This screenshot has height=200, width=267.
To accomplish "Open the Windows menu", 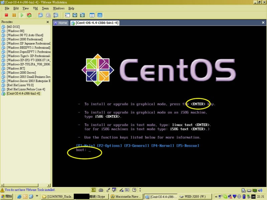I will pyautogui.click(x=59, y=8).
